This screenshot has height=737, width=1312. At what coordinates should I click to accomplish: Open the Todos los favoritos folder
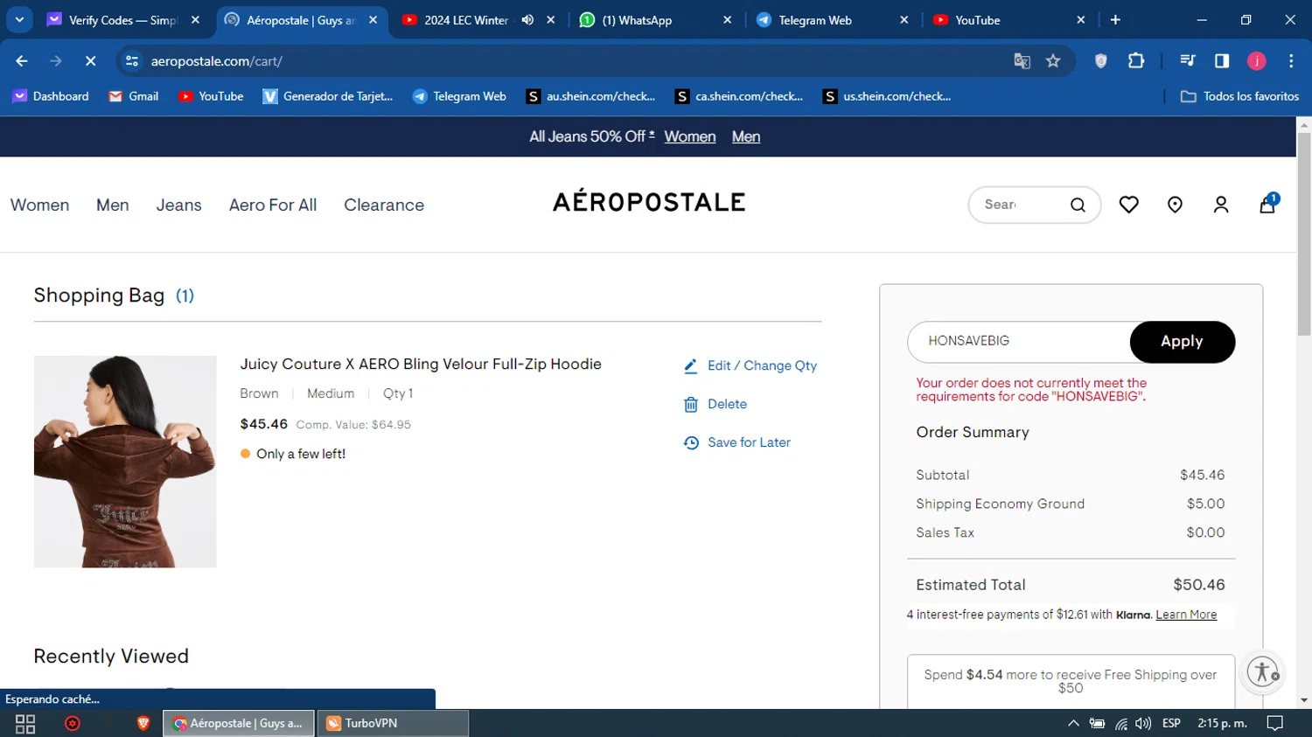coord(1239,96)
